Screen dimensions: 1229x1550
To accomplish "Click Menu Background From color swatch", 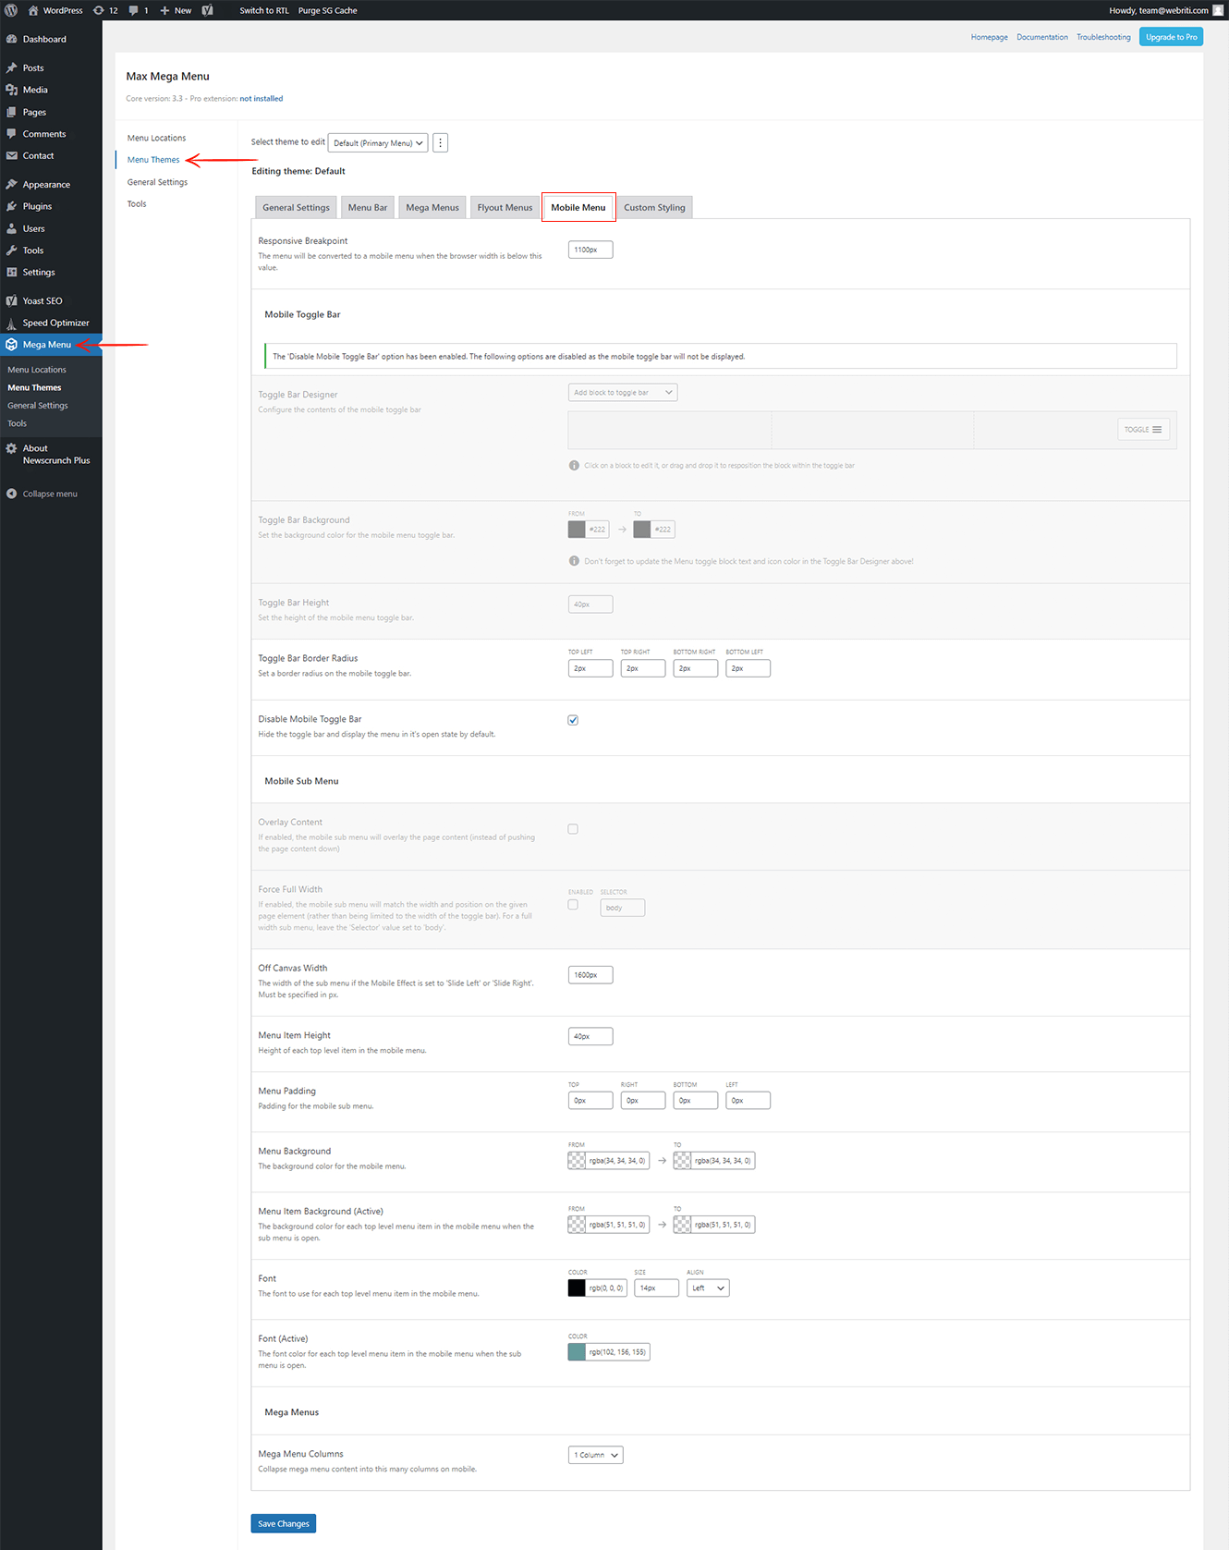I will 577,1160.
